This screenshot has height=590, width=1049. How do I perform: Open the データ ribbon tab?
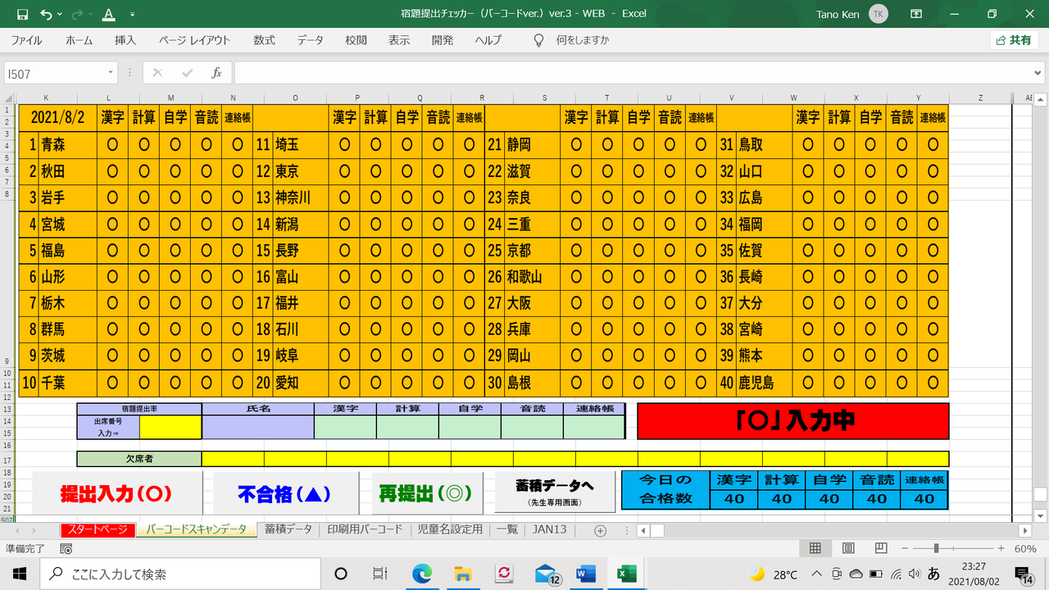tap(310, 39)
